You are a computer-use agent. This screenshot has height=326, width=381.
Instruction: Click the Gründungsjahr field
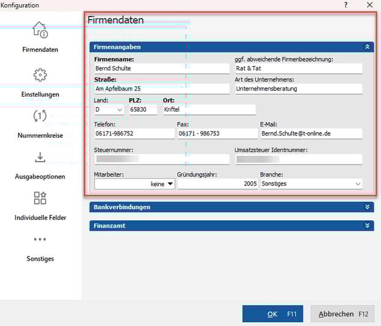[x=217, y=183]
